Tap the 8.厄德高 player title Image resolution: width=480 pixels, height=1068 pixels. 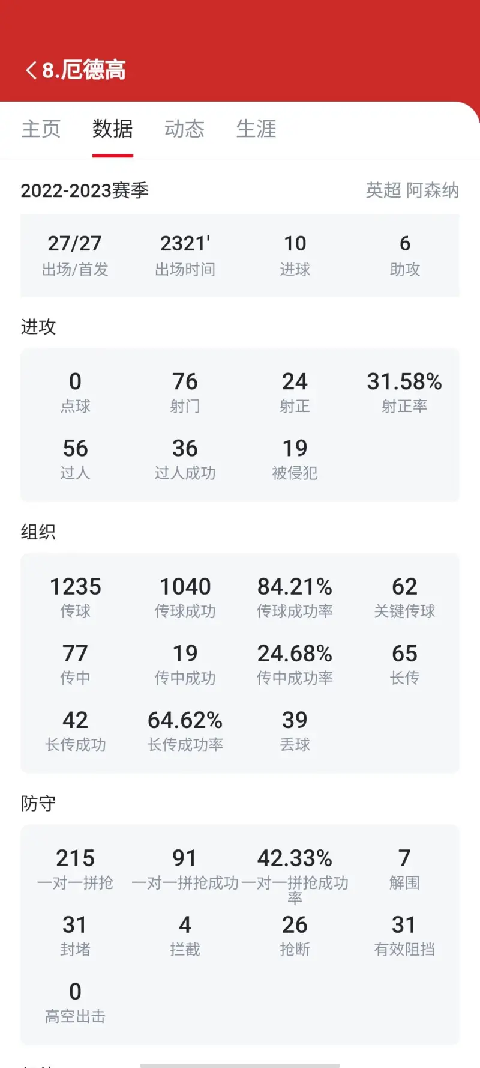[x=84, y=70]
